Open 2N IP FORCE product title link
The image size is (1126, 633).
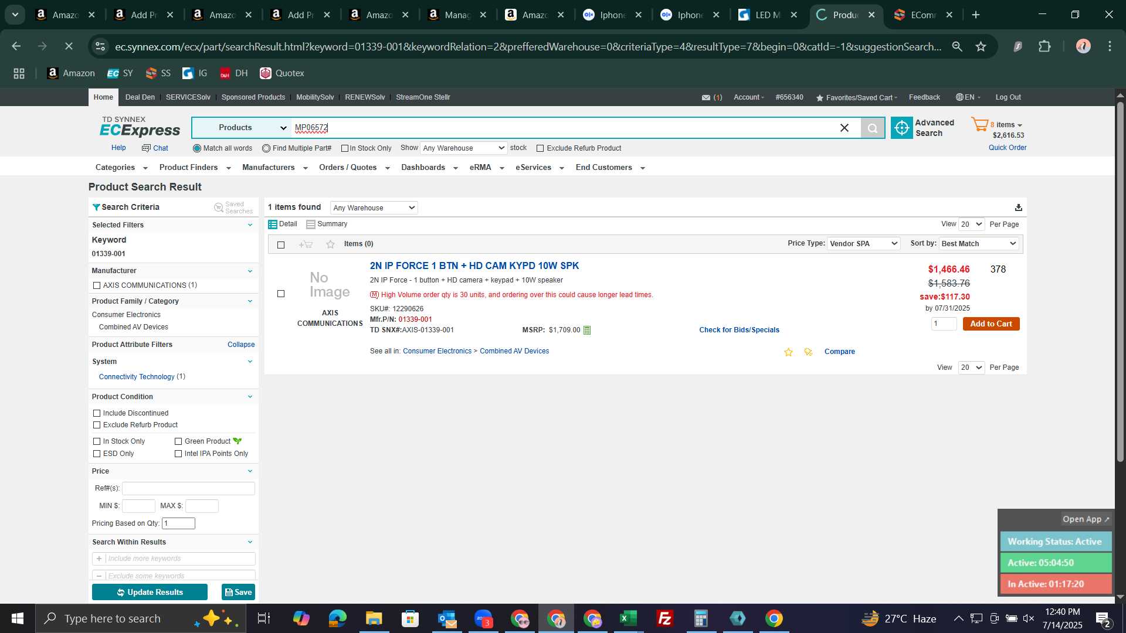click(474, 266)
